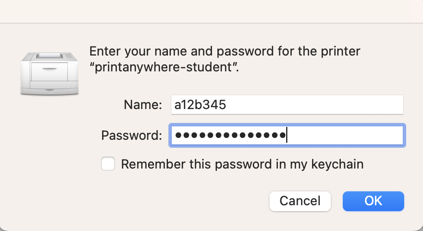
Task: Click the top paper slot of the printer image
Action: (x=49, y=53)
